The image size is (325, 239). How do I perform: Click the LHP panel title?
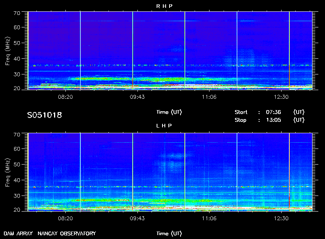click(x=164, y=125)
